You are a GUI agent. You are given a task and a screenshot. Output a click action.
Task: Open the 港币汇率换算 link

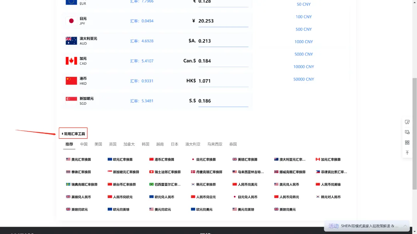162,159
